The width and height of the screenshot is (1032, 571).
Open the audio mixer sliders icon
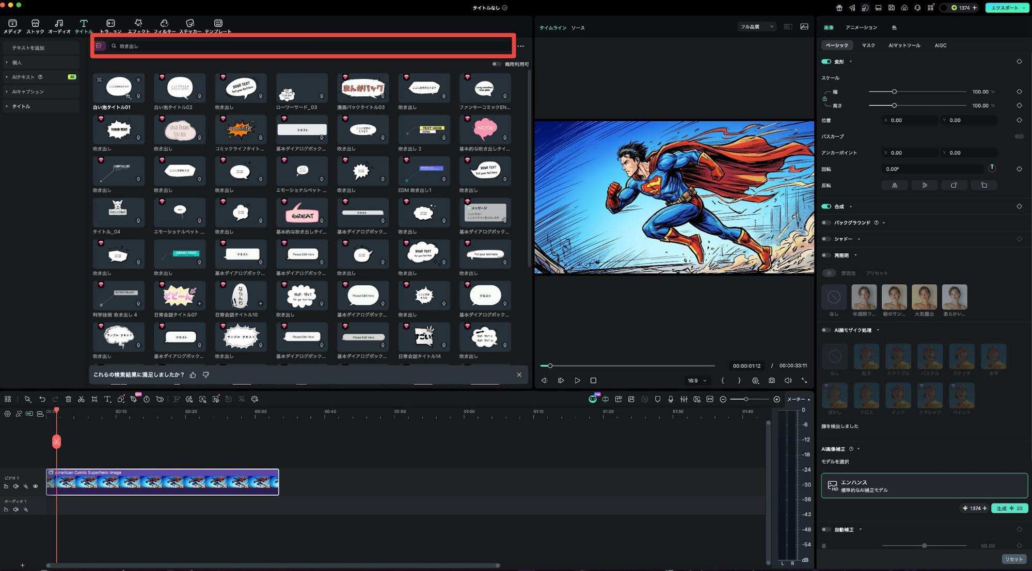pos(684,399)
